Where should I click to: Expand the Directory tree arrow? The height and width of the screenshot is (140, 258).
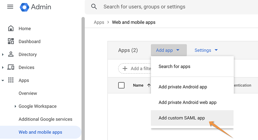click(3, 54)
